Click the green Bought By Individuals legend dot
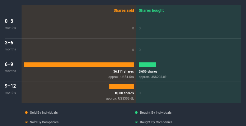Screen dimensions: 246x126 pyautogui.click(x=136, y=112)
